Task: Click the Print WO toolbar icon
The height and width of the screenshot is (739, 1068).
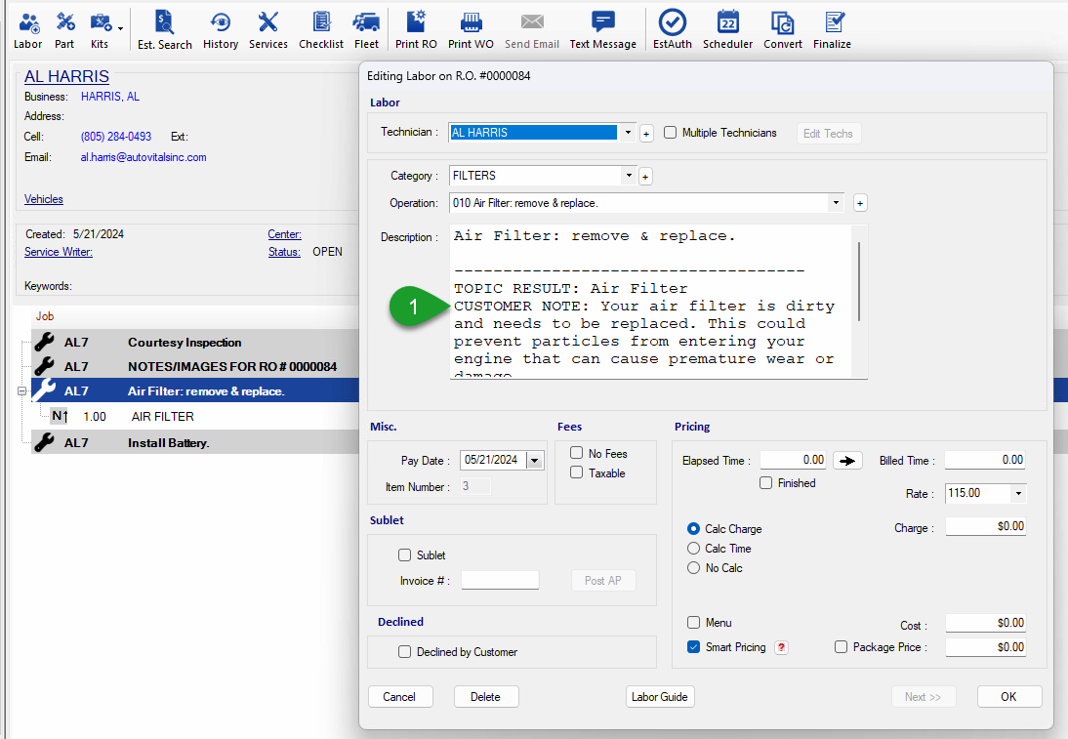Action: tap(471, 30)
